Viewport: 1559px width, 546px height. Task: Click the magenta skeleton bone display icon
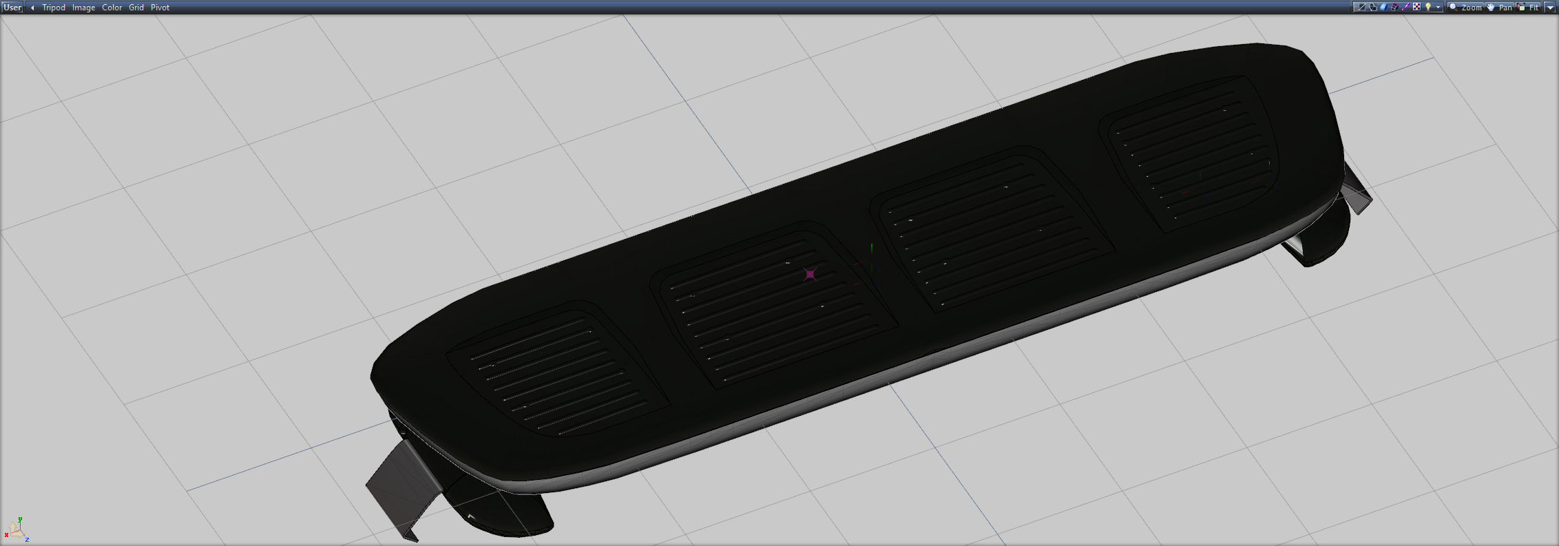click(x=1405, y=7)
